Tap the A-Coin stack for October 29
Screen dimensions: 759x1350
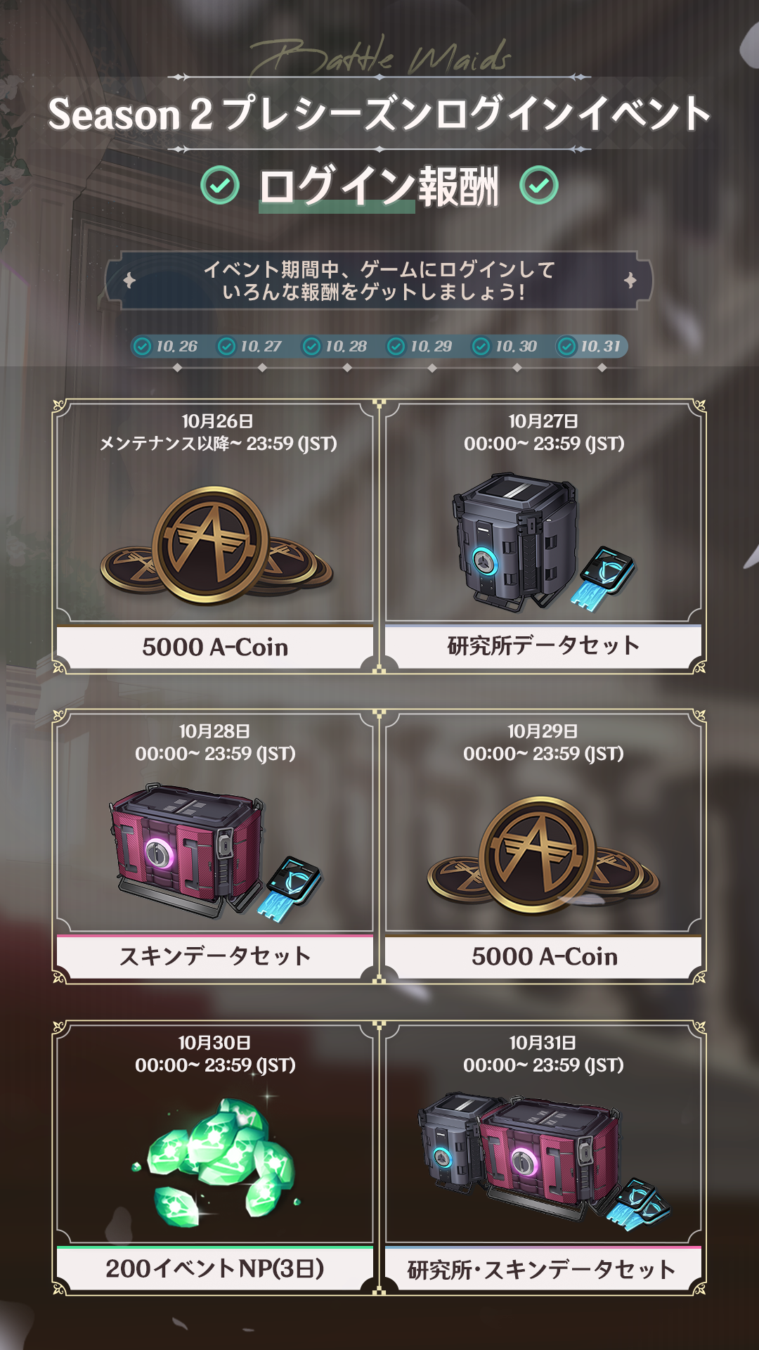pyautogui.click(x=543, y=856)
